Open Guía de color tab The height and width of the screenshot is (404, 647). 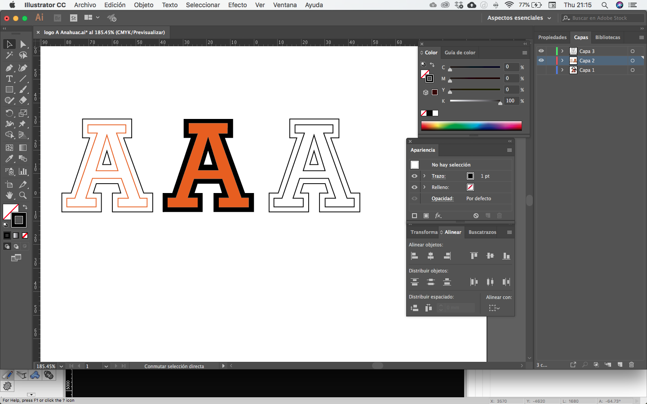[460, 53]
